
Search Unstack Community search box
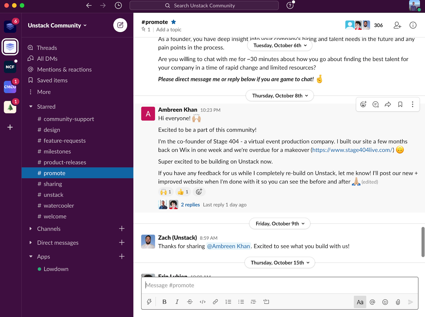point(204,6)
